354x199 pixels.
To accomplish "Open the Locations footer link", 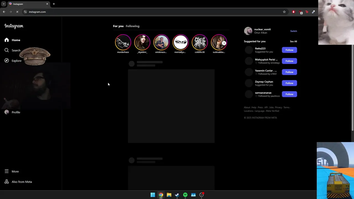I will 248,111.
